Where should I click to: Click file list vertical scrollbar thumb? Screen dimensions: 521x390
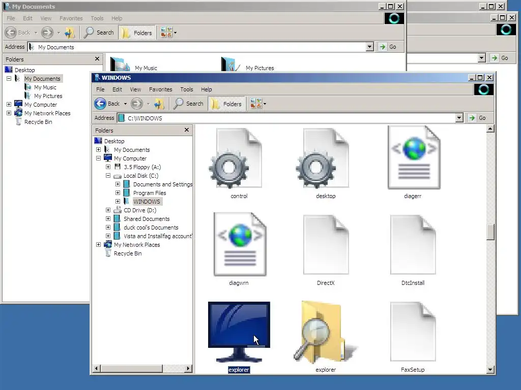pos(490,232)
